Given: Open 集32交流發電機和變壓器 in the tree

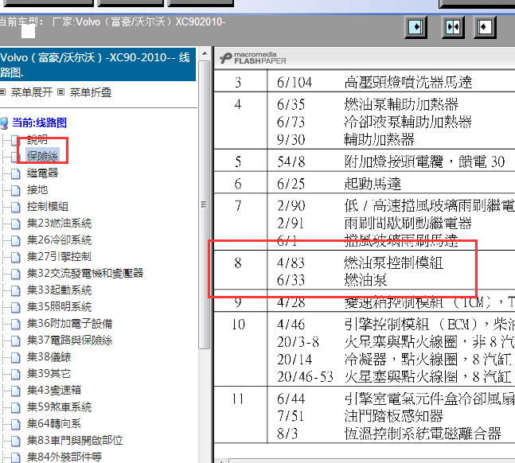Looking at the screenshot, I should (85, 273).
